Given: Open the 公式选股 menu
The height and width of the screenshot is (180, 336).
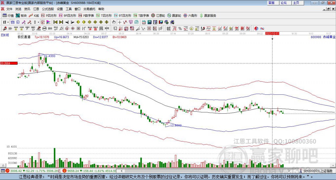Looking at the screenshot, I should coord(48,9).
